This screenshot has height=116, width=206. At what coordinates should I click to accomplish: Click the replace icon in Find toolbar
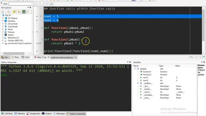47,4
